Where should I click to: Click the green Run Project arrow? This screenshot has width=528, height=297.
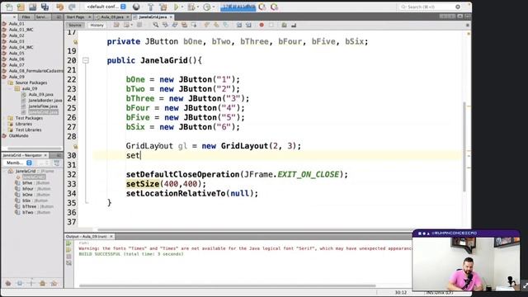click(x=176, y=7)
